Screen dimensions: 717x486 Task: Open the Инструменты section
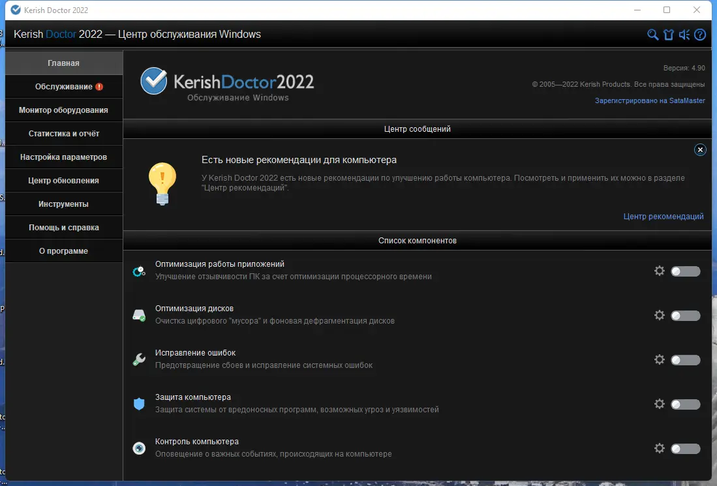pyautogui.click(x=63, y=204)
